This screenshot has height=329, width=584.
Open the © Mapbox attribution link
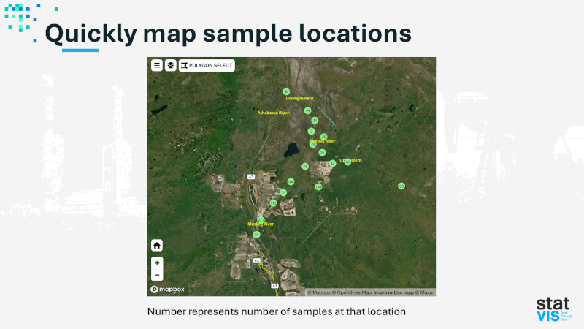point(319,292)
